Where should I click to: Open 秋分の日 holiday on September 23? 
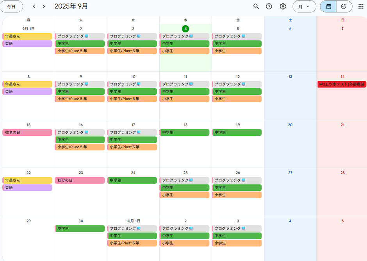(x=80, y=180)
